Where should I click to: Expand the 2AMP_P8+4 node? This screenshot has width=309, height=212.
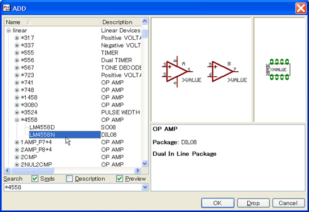point(17,150)
